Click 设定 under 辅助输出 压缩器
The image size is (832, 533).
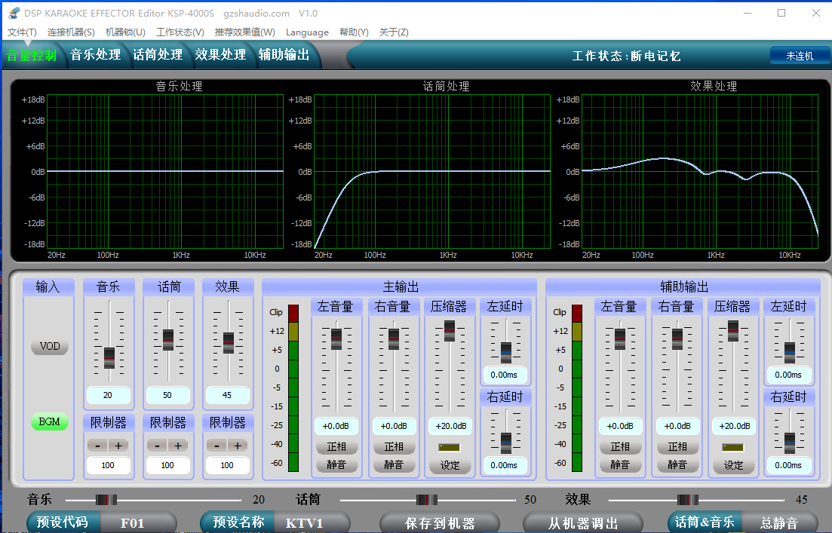point(734,465)
